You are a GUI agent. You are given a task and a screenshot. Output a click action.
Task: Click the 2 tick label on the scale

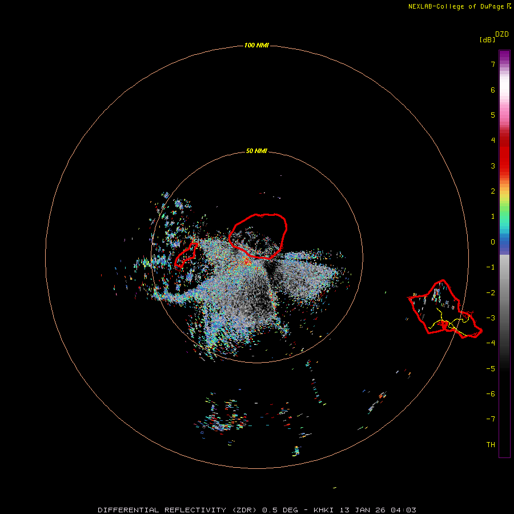[x=493, y=191]
